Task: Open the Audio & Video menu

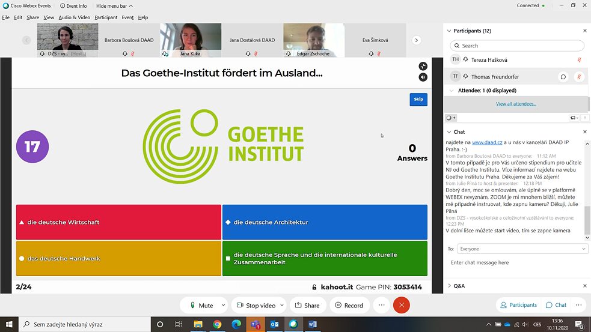Action: coord(75,17)
